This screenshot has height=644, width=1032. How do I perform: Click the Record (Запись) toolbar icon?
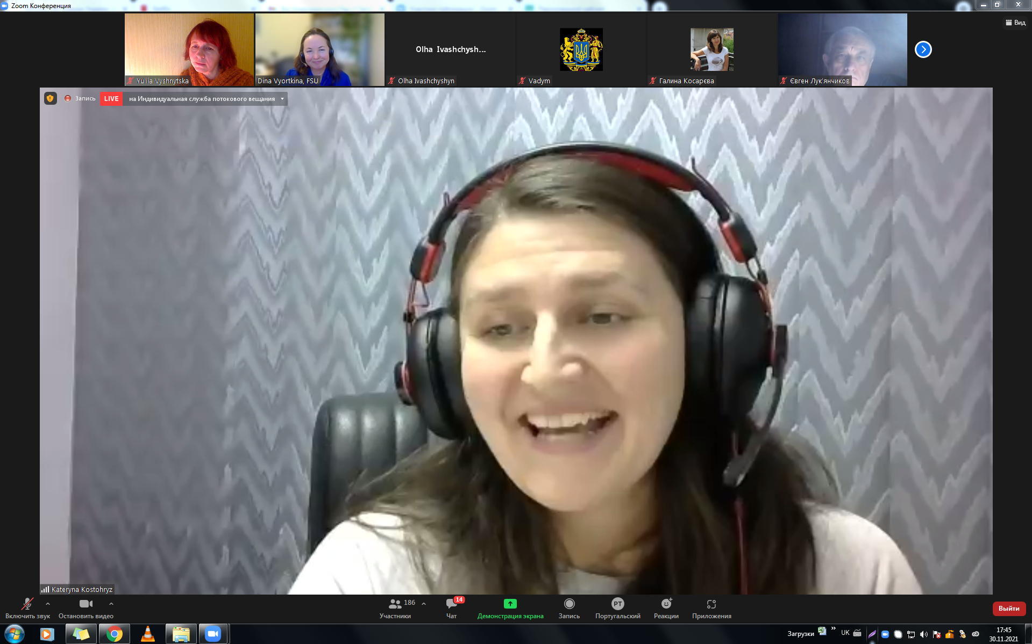click(569, 604)
